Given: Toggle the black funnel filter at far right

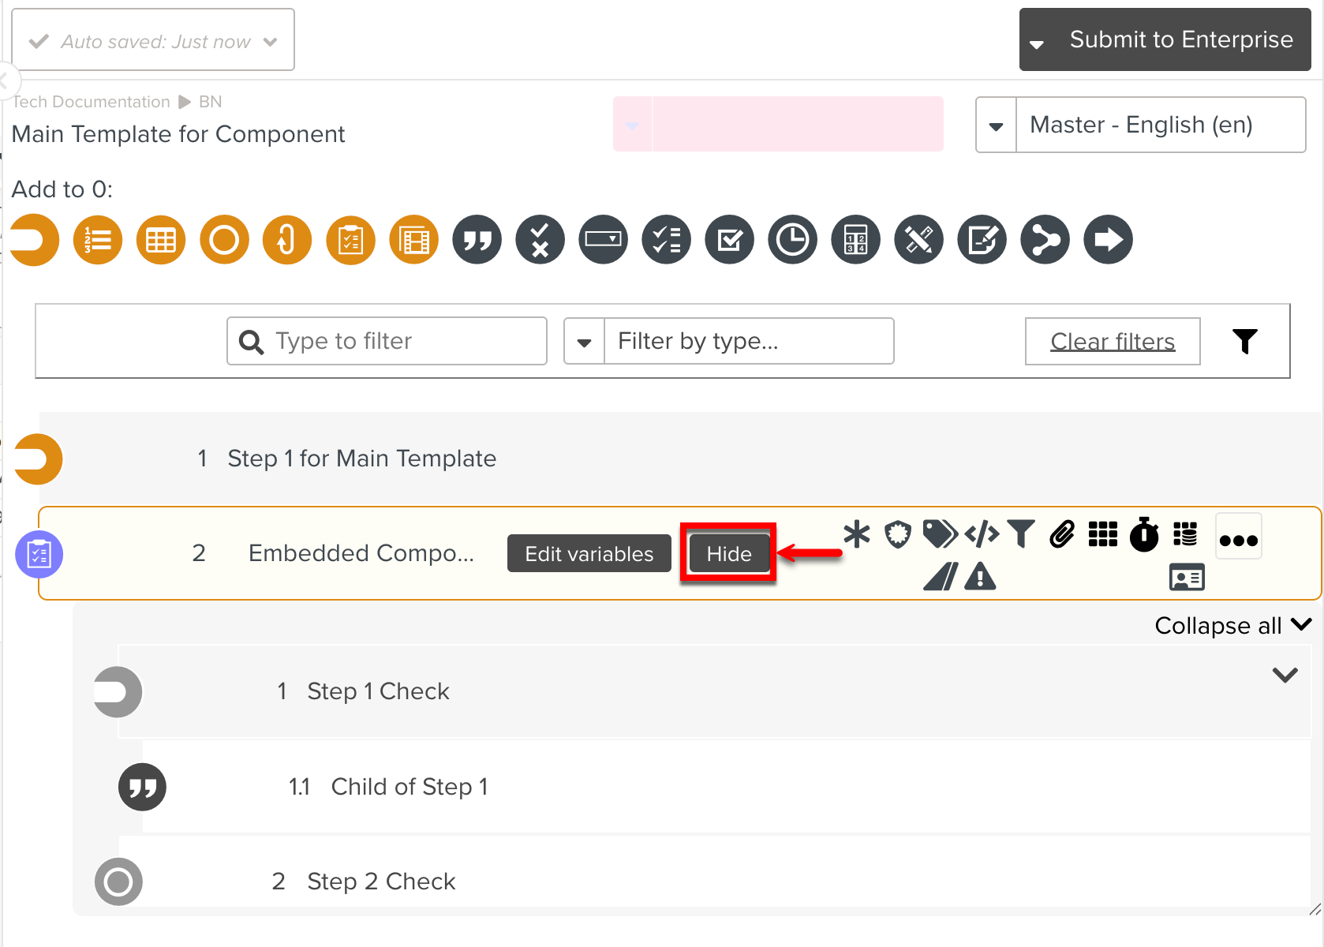Looking at the screenshot, I should click(1244, 341).
